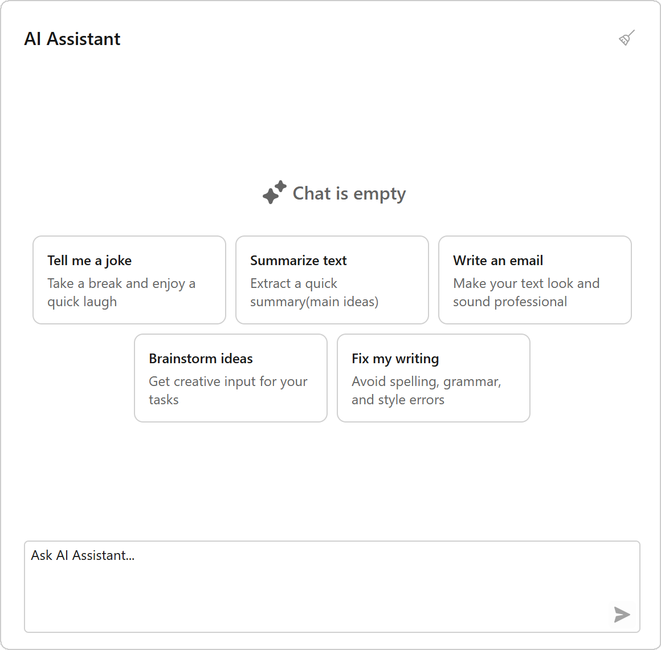Click the 'Take a break and enjoy' description
This screenshot has width=661, height=650.
point(121,292)
